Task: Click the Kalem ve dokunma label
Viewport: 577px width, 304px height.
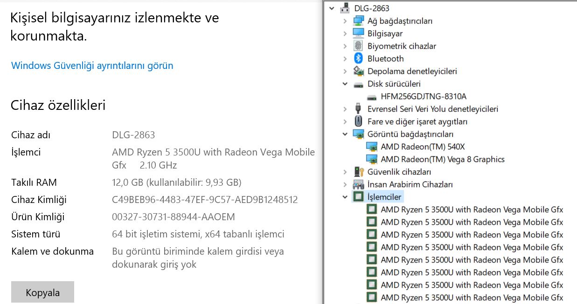Action: (52, 251)
